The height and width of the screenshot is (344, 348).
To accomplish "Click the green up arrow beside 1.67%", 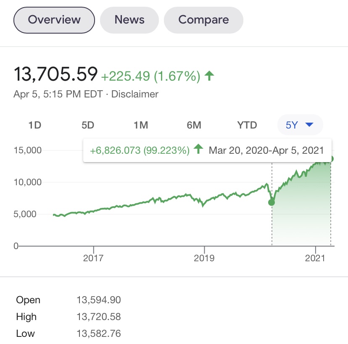I will tap(209, 76).
